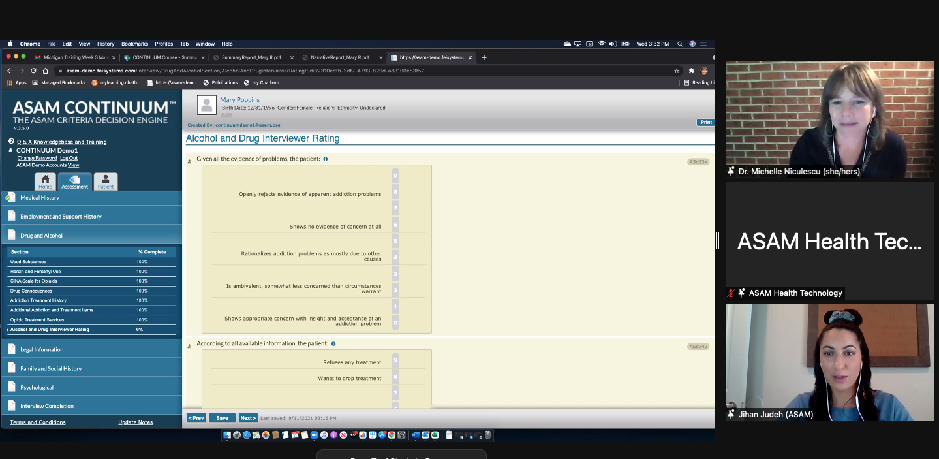Reload the page with the refresh icon
This screenshot has height=459, width=939.
click(x=33, y=71)
